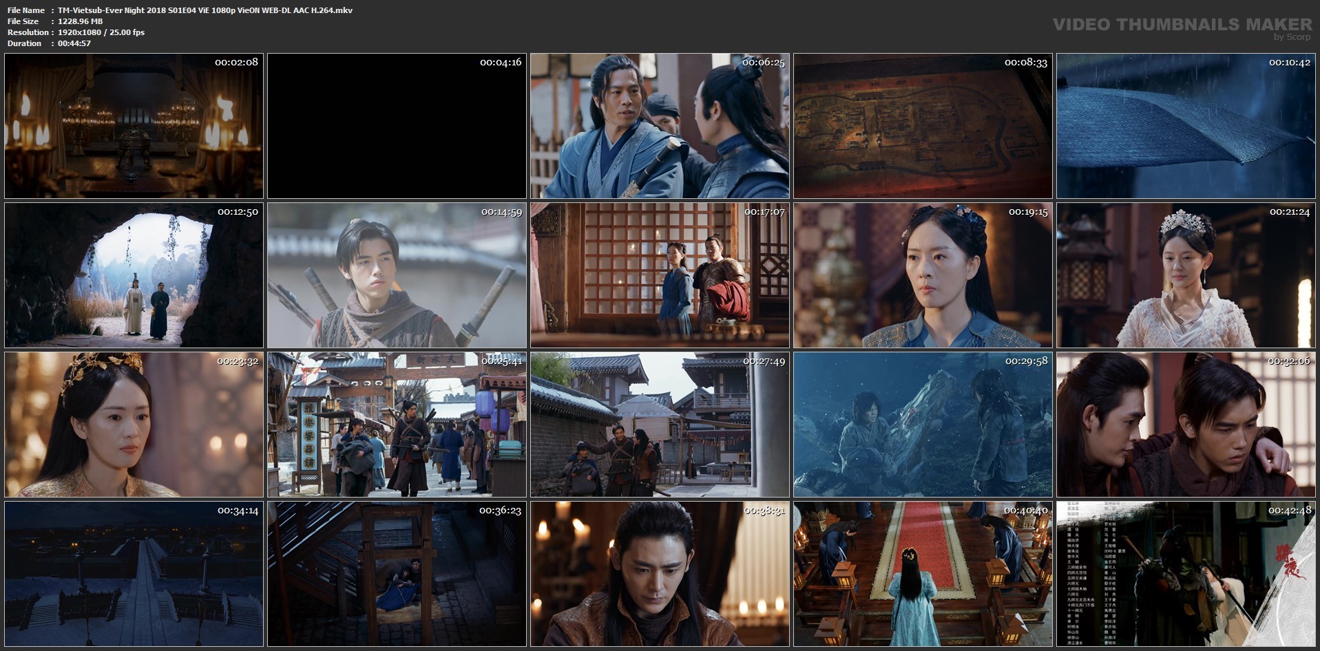Select the dark alley thumbnail 00:36:23

point(397,574)
